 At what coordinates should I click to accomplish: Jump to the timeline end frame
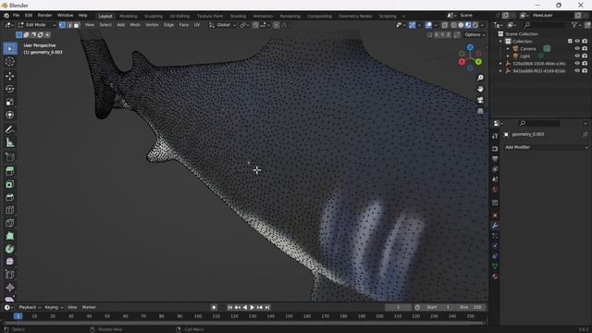[267, 308]
